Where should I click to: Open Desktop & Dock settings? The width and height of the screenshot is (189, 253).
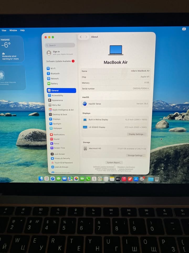58,114
